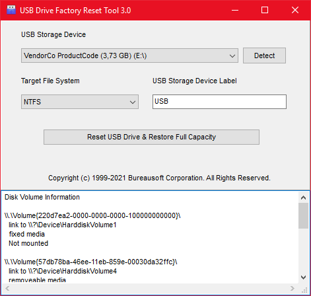311x296 pixels.
Task: Click the log scroll up arrow
Action: coord(303,198)
